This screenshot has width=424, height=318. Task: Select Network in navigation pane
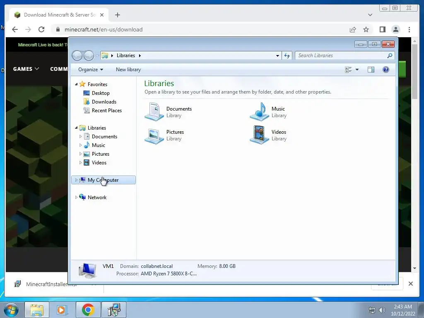pos(97,198)
